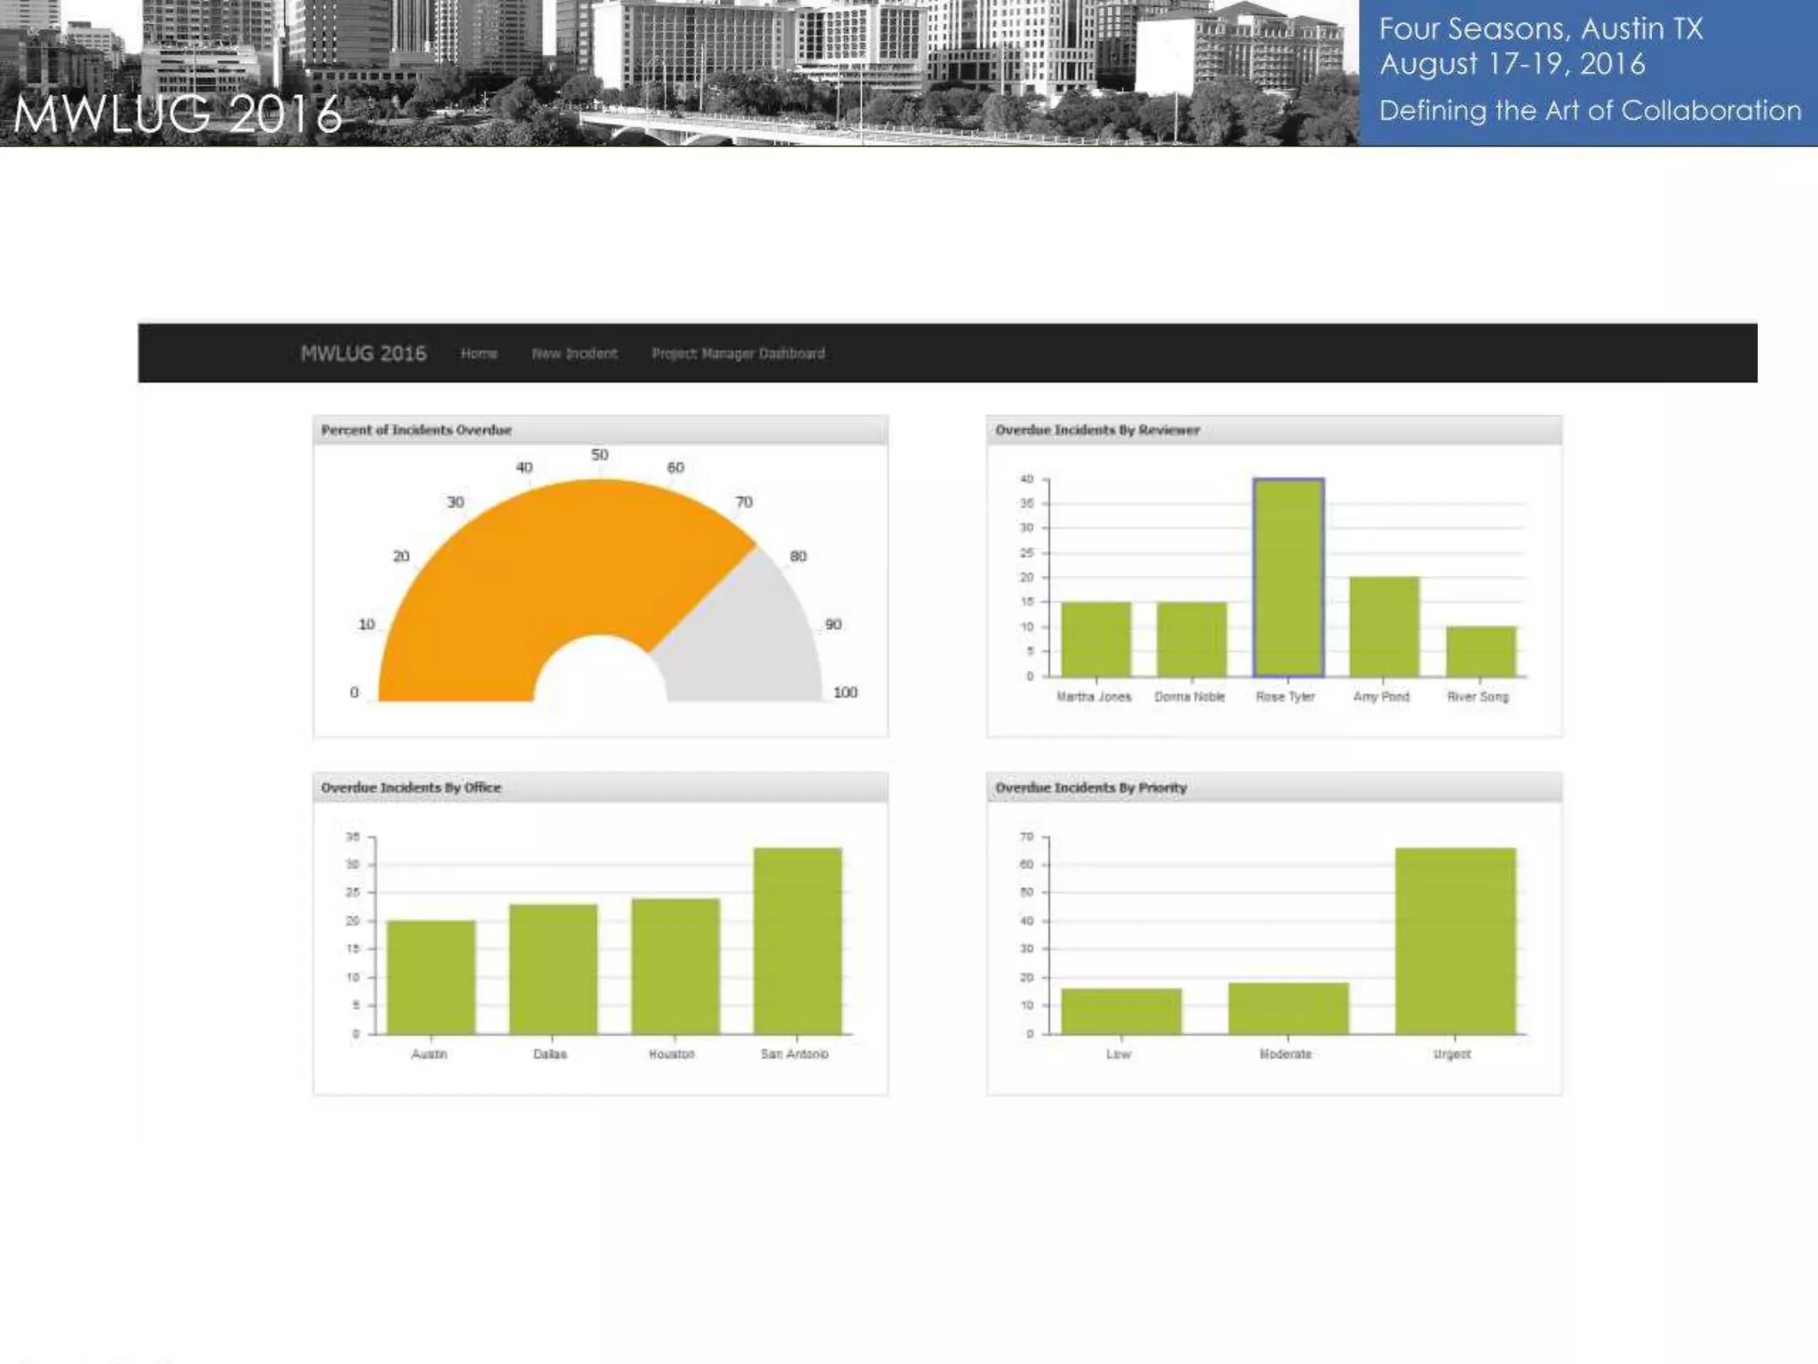Click the San Antonio office bar
The width and height of the screenshot is (1818, 1364).
tap(797, 941)
